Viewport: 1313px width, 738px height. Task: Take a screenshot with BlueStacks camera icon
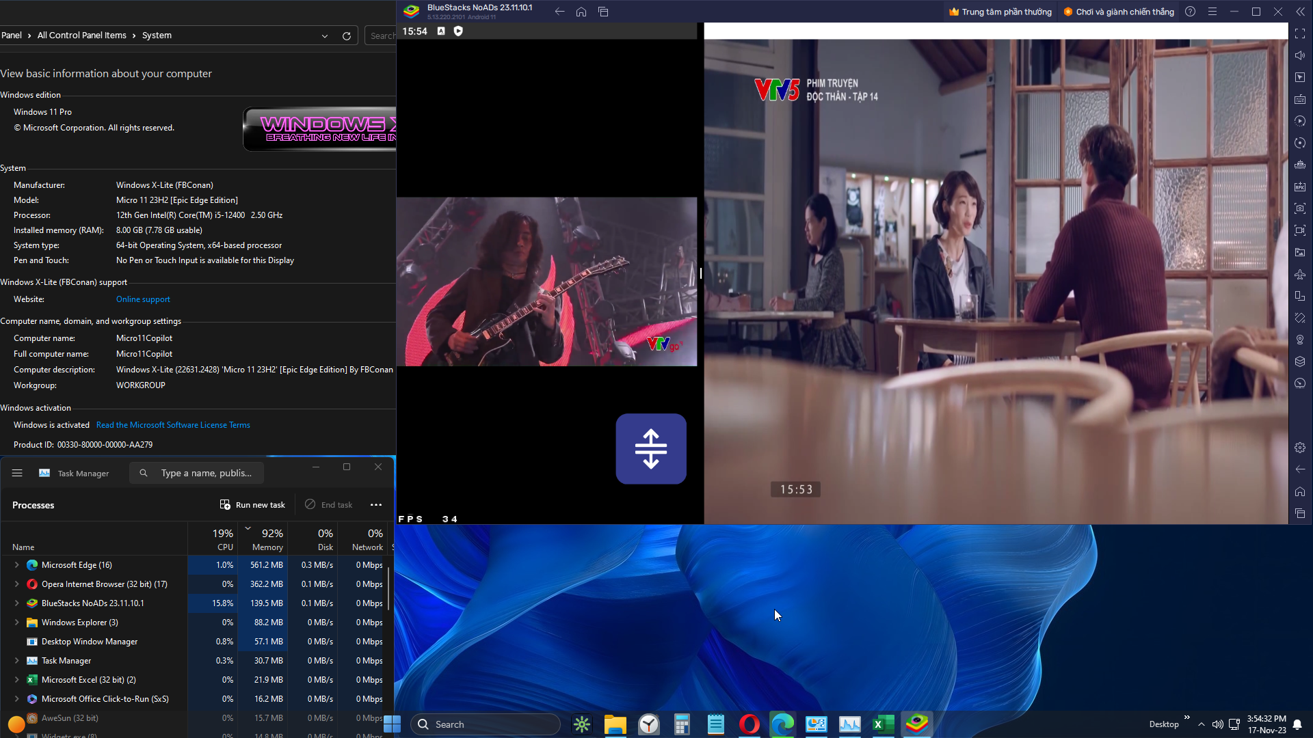pyautogui.click(x=1300, y=208)
